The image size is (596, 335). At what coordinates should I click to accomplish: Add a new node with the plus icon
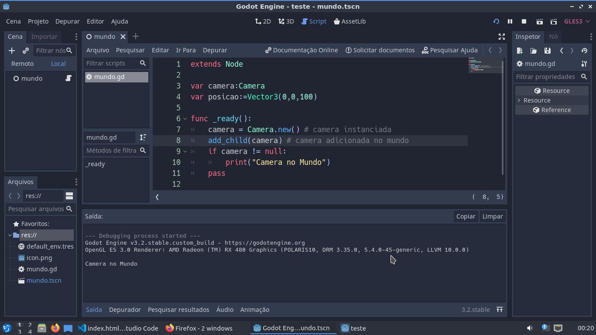[x=12, y=51]
